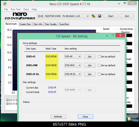Open the PLEXTOR DVDR drive selection dropdown
Screen dimensions: 139x127
click(63, 16)
